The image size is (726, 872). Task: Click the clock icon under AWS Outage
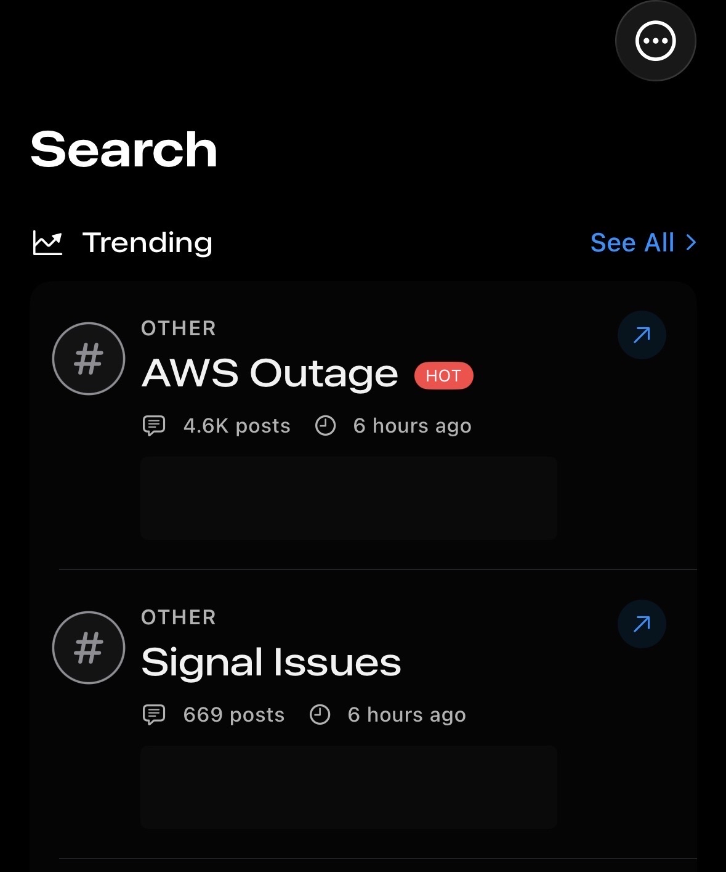325,425
